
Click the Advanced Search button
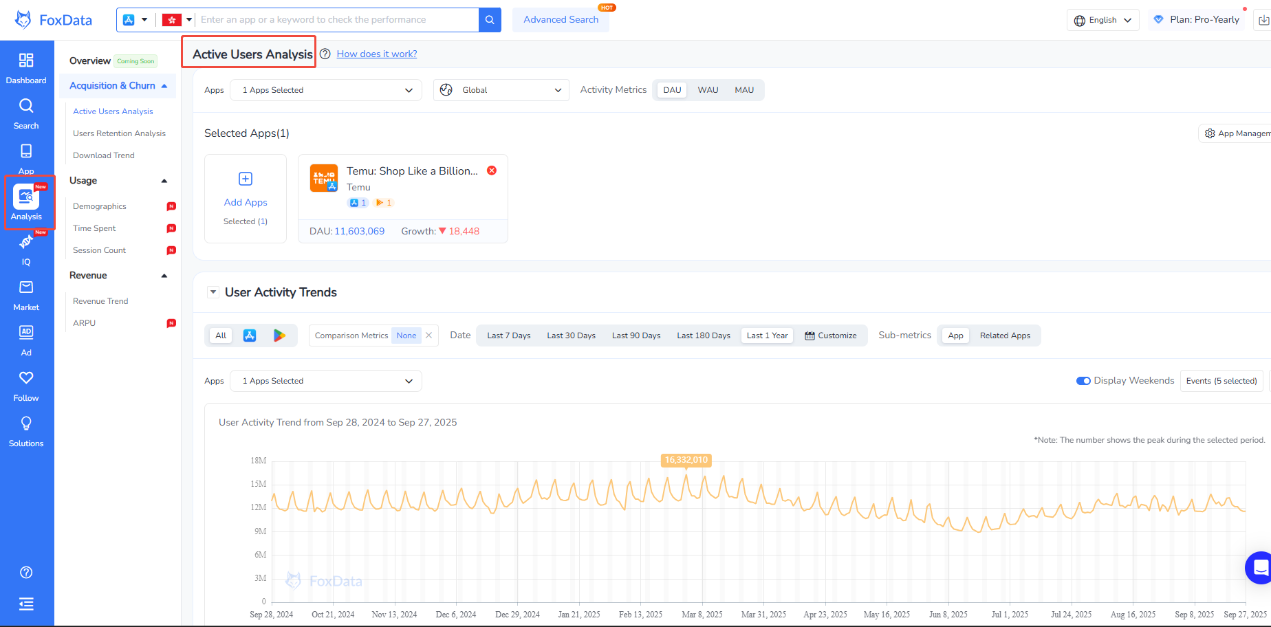(561, 20)
